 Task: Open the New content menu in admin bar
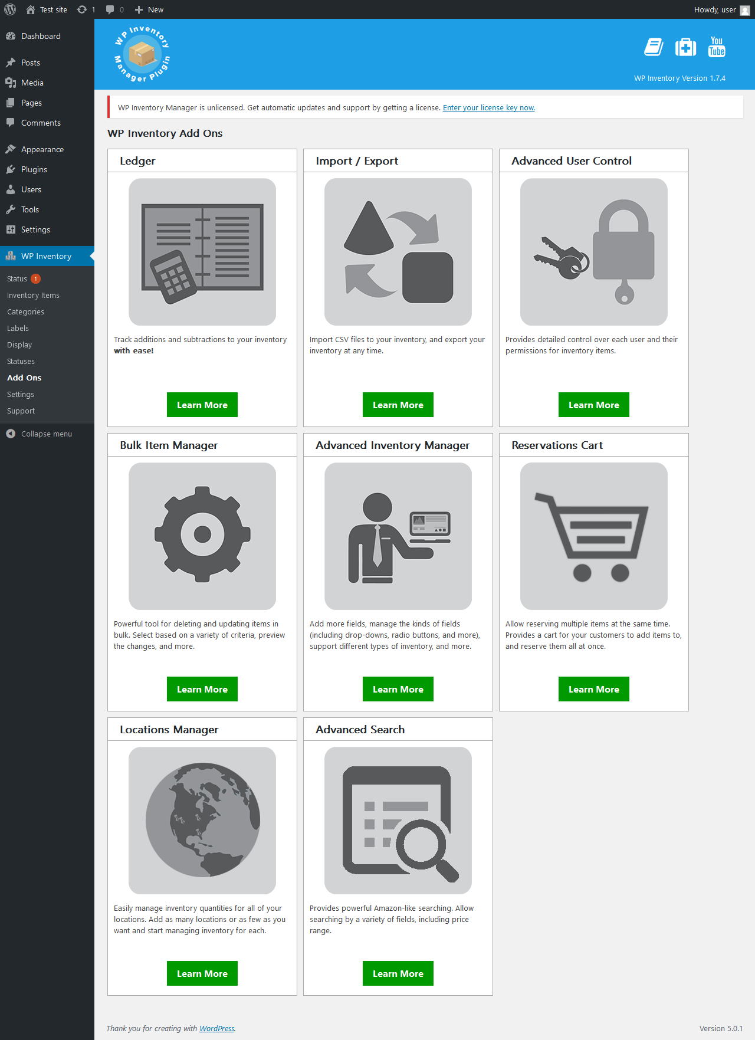(x=149, y=9)
